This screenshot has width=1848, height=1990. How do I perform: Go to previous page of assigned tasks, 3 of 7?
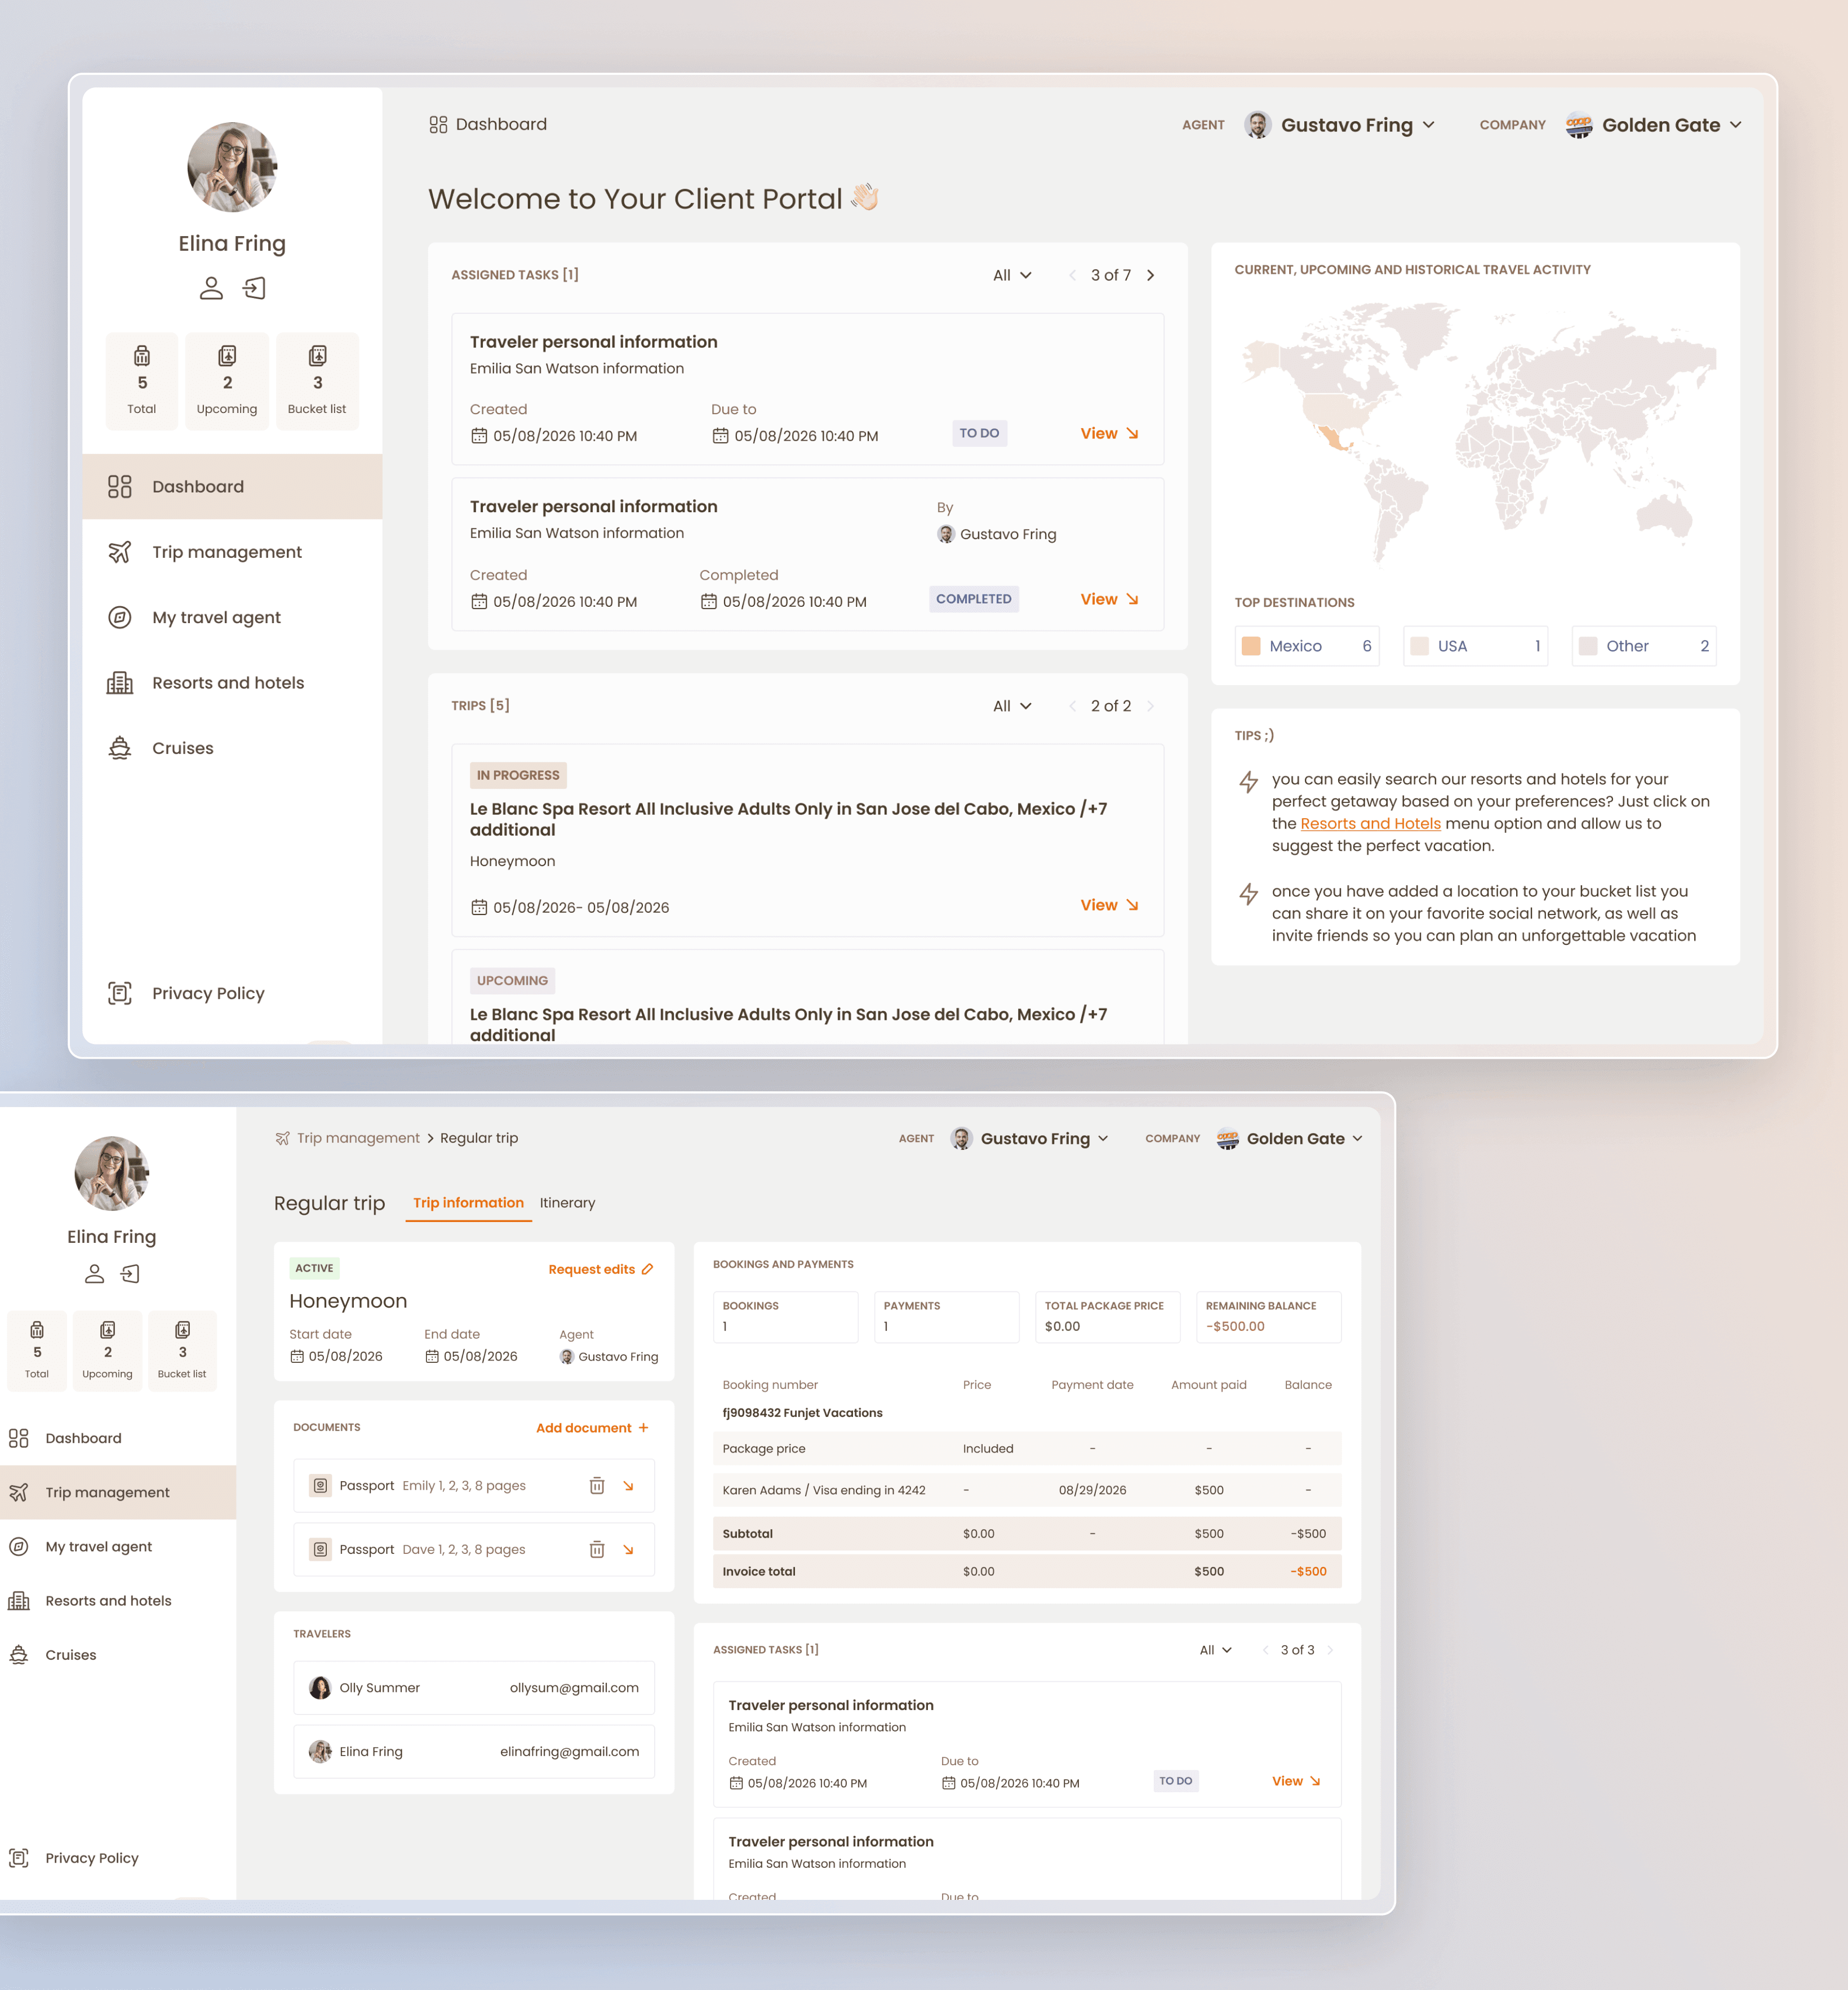1072,275
